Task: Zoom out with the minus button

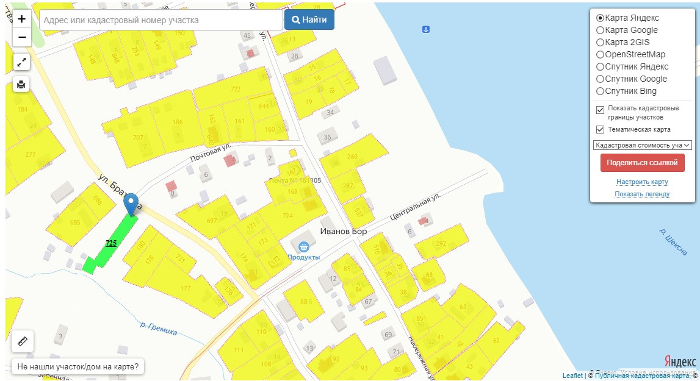Action: tap(21, 37)
